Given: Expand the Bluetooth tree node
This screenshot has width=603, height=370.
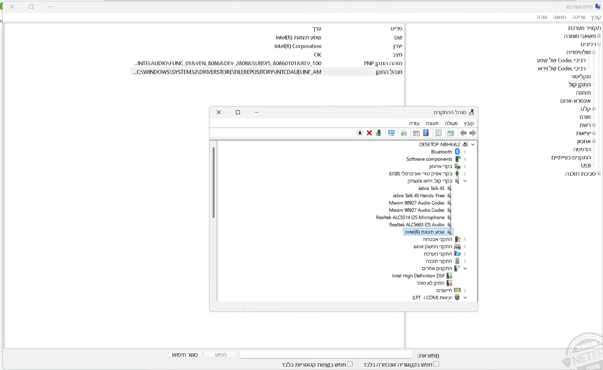Looking at the screenshot, I should click(x=465, y=152).
